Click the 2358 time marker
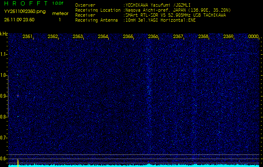Viewport: 263px width, 167px height. [x=203, y=37]
